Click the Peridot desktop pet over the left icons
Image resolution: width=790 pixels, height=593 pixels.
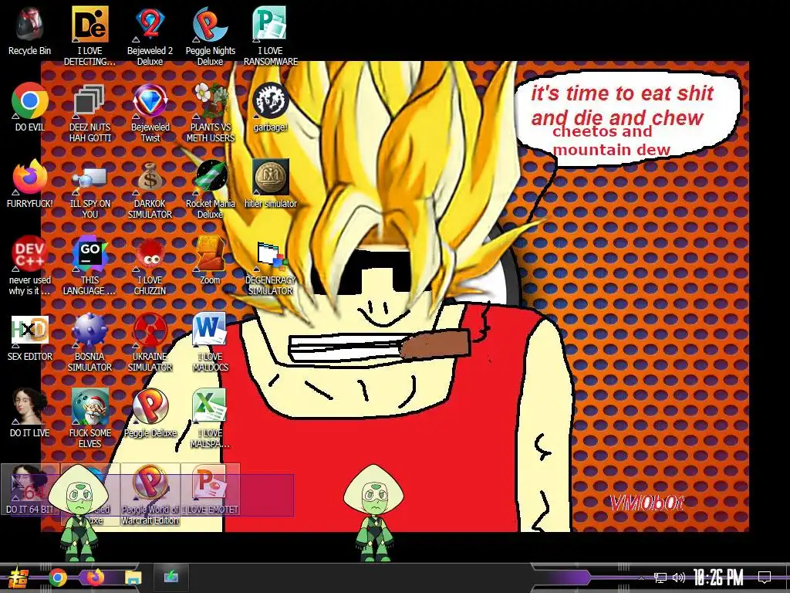(x=79, y=513)
